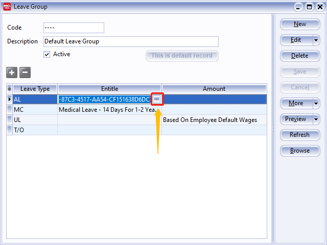
Task: Click the plus icon to add row
Action: 12,72
